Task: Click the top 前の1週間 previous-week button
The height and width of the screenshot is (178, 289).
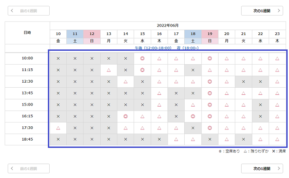Action: tap(28, 11)
